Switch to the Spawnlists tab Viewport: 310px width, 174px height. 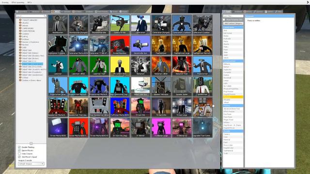click(x=22, y=12)
